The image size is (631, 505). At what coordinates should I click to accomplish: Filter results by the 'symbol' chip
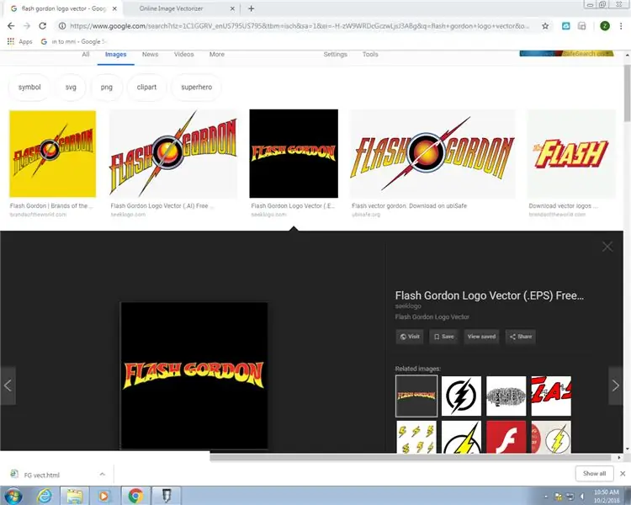tap(29, 87)
